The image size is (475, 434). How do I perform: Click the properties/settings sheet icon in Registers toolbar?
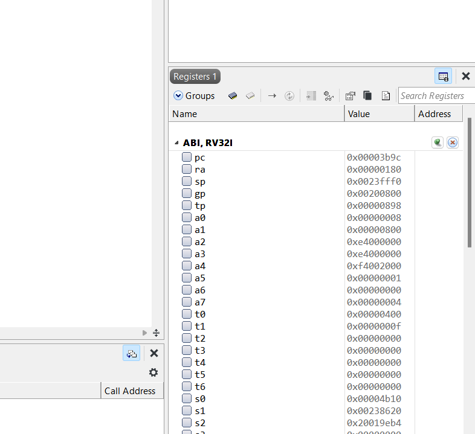[350, 96]
